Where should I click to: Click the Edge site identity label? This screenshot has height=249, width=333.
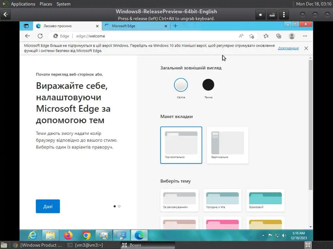pyautogui.click(x=61, y=36)
